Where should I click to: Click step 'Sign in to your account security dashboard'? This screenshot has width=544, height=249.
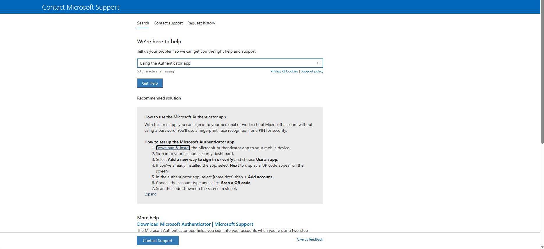click(x=195, y=154)
